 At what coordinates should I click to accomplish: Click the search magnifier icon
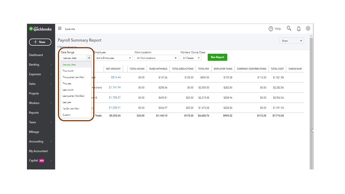[x=289, y=29]
